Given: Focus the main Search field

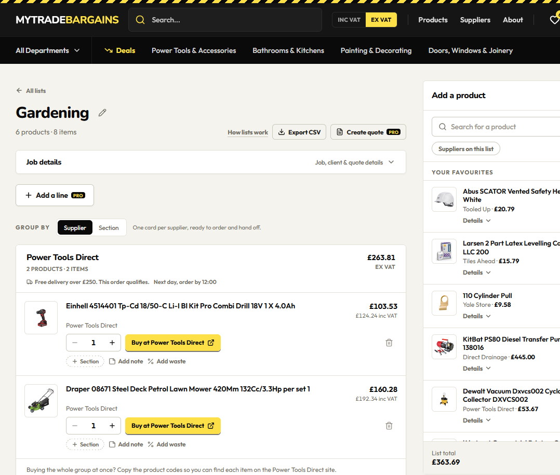Looking at the screenshot, I should [225, 20].
